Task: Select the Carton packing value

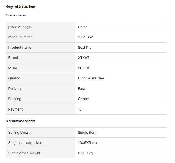Action: click(84, 99)
